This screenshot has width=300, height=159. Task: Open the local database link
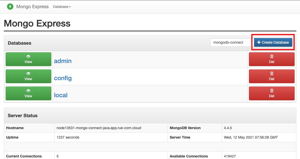point(61,95)
